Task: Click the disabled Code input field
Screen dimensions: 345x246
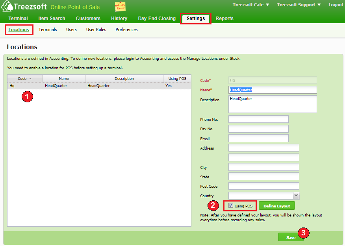Action: pos(273,80)
